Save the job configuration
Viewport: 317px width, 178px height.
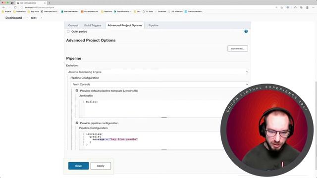coord(78,166)
